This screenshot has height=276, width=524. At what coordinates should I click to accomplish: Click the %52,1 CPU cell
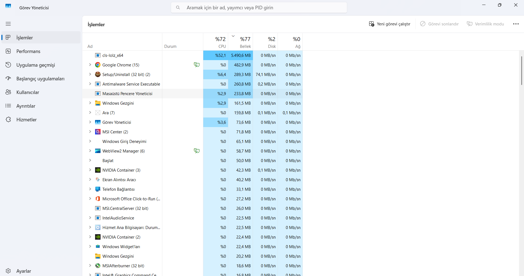point(216,55)
